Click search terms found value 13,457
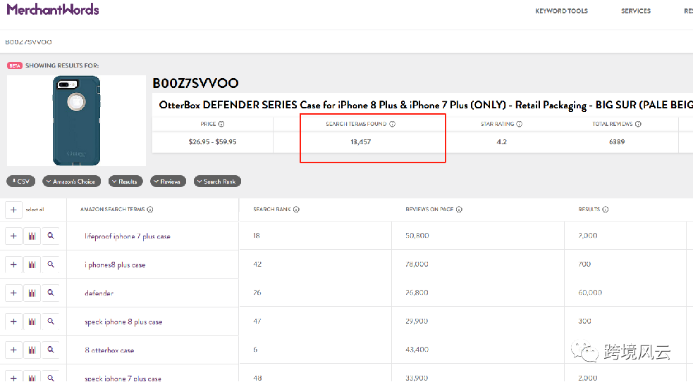The image size is (693, 382). (361, 141)
